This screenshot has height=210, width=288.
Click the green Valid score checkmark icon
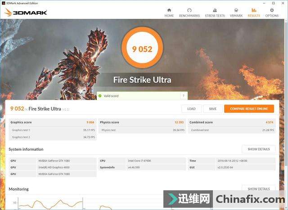point(100,96)
